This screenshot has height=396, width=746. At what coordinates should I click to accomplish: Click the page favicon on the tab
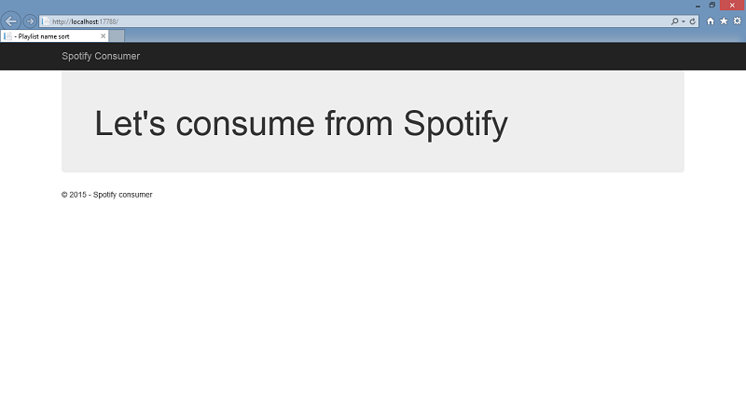8,36
